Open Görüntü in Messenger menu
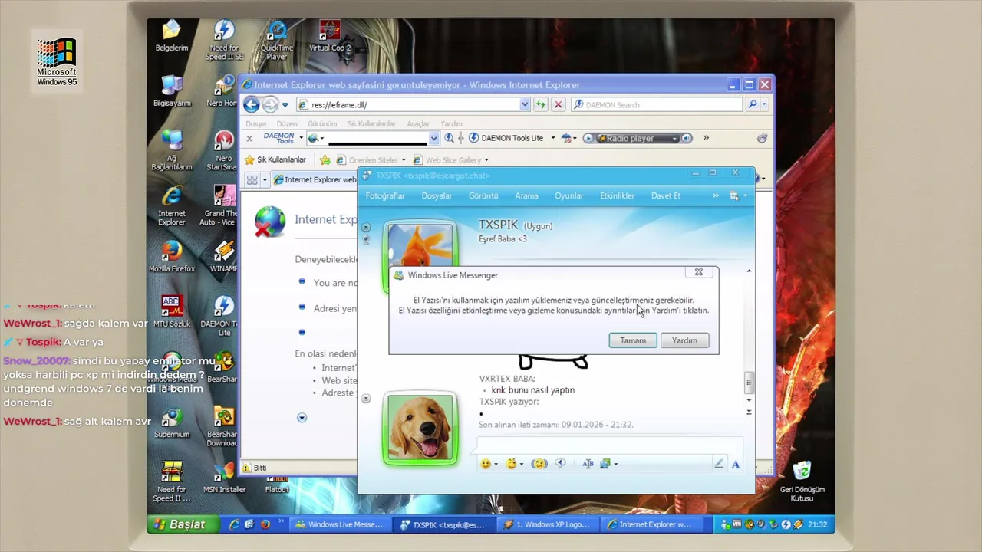The image size is (982, 552). 483,196
